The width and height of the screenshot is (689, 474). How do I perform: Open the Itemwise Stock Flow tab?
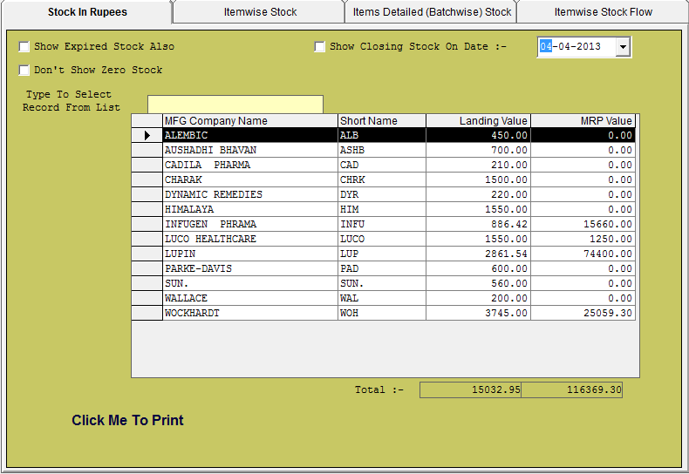(603, 12)
